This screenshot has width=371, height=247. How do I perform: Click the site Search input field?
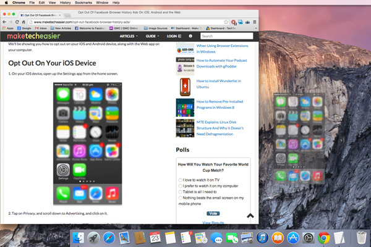(x=227, y=36)
